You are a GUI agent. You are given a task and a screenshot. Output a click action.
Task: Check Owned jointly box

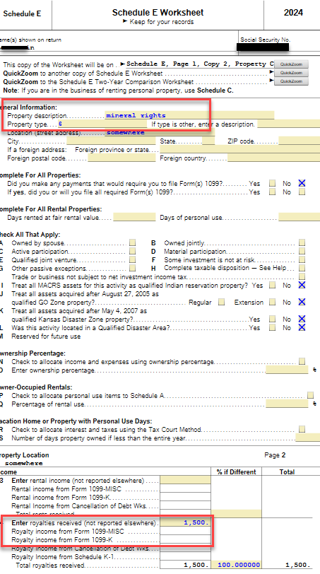click(302, 242)
